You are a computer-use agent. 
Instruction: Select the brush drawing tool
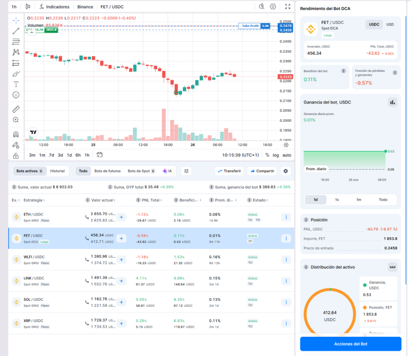pos(16,74)
